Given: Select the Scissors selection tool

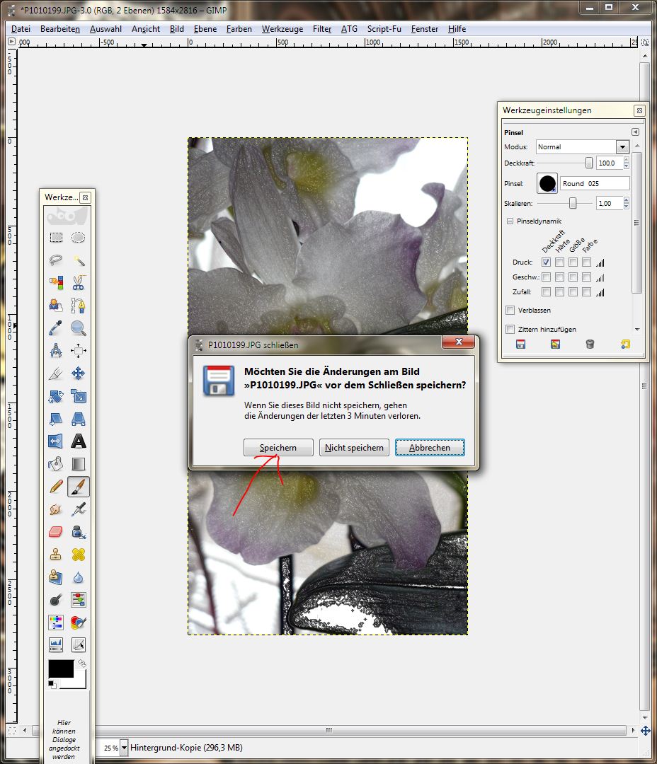Looking at the screenshot, I should click(78, 283).
